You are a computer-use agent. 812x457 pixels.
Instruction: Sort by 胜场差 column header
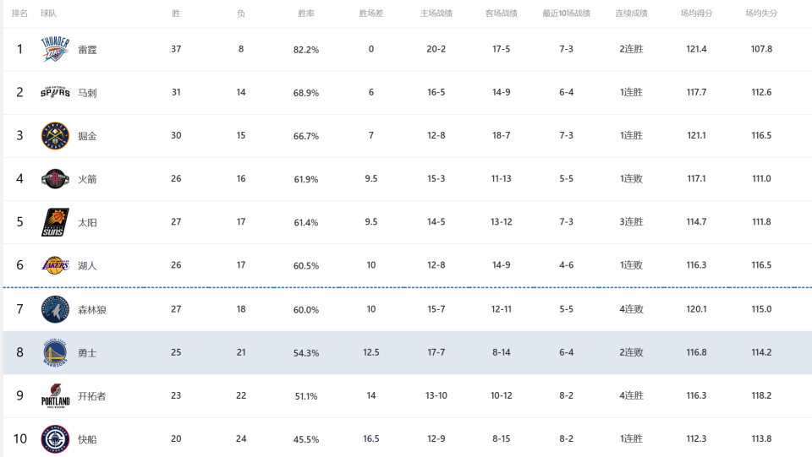[x=371, y=14]
